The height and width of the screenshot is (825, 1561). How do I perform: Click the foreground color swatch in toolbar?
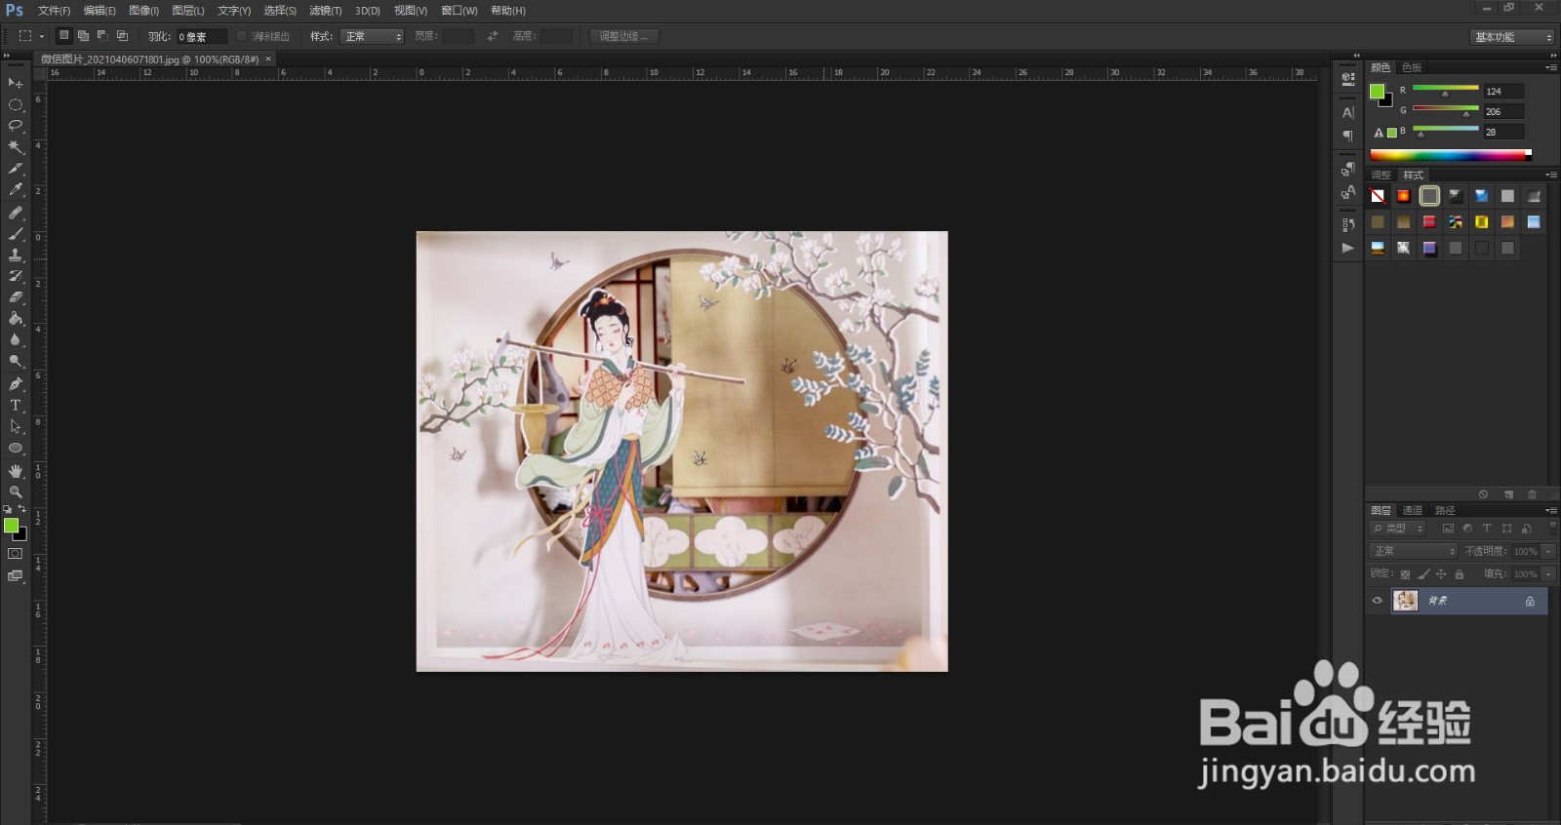tap(11, 526)
